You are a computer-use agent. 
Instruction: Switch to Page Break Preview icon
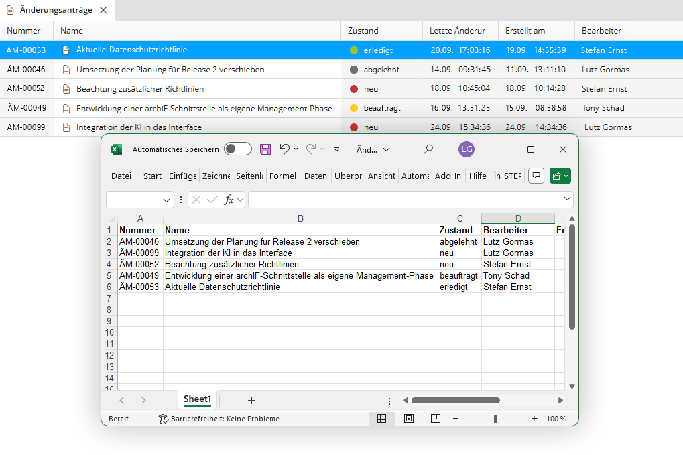point(435,419)
